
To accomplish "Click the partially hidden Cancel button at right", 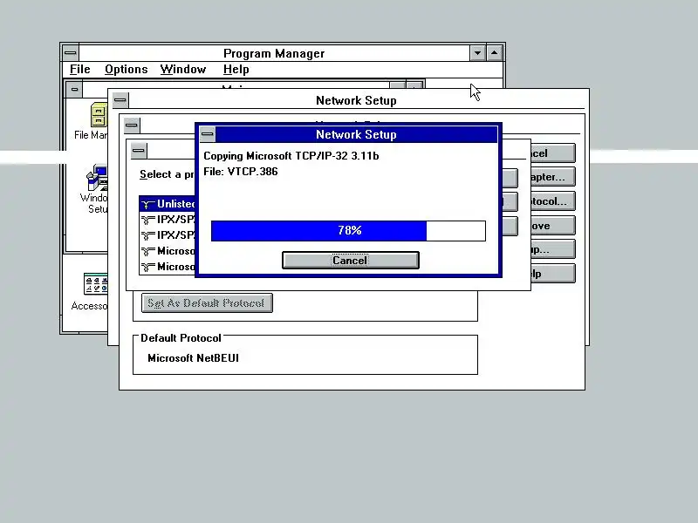I will pyautogui.click(x=553, y=153).
